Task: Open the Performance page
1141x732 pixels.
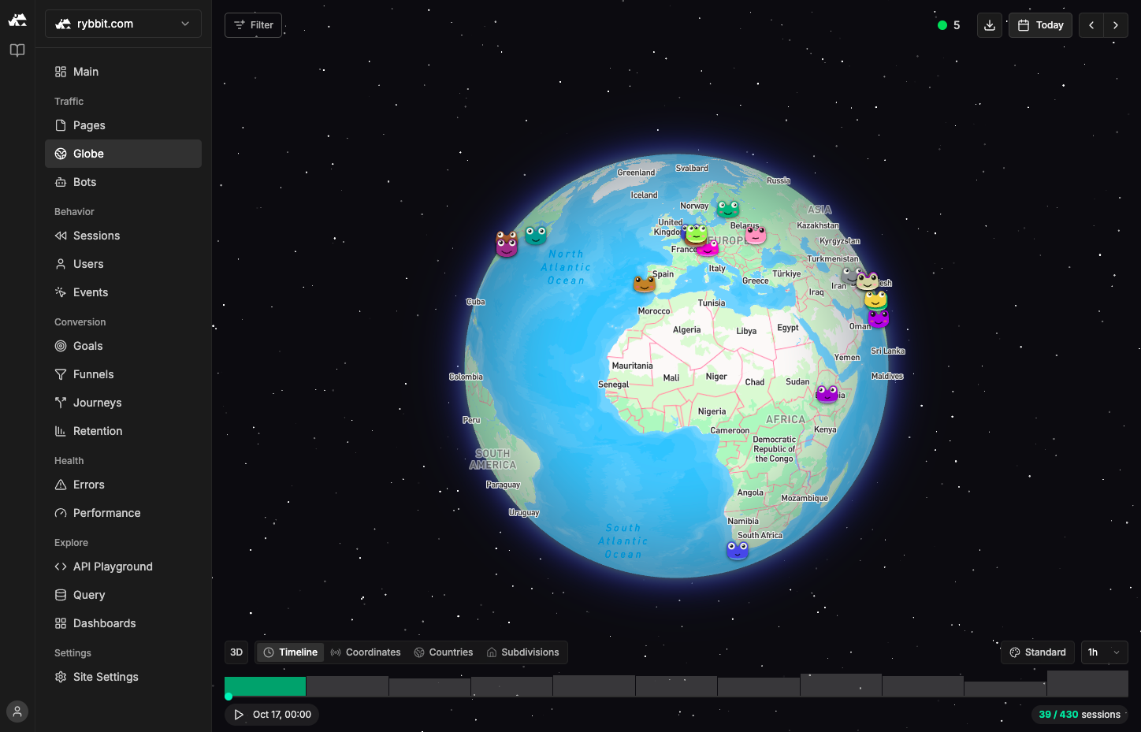Action: tap(123, 513)
